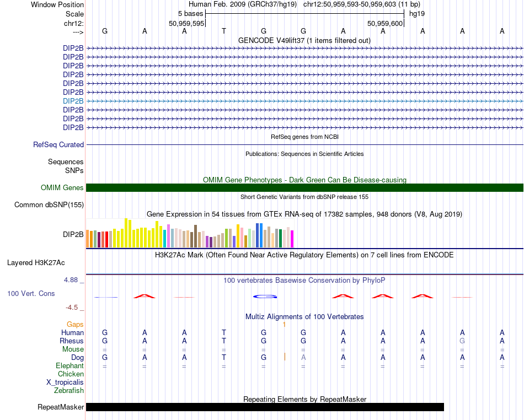Screen dimensions: 524x420
Task: Select the Elephant alignment row label
Action: 70,366
